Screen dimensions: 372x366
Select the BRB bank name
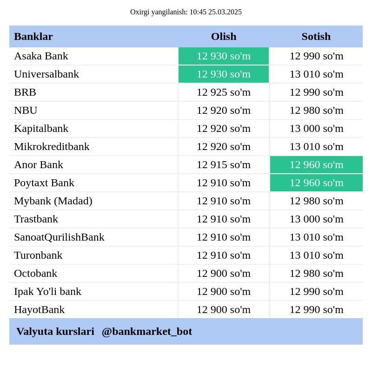(x=25, y=92)
